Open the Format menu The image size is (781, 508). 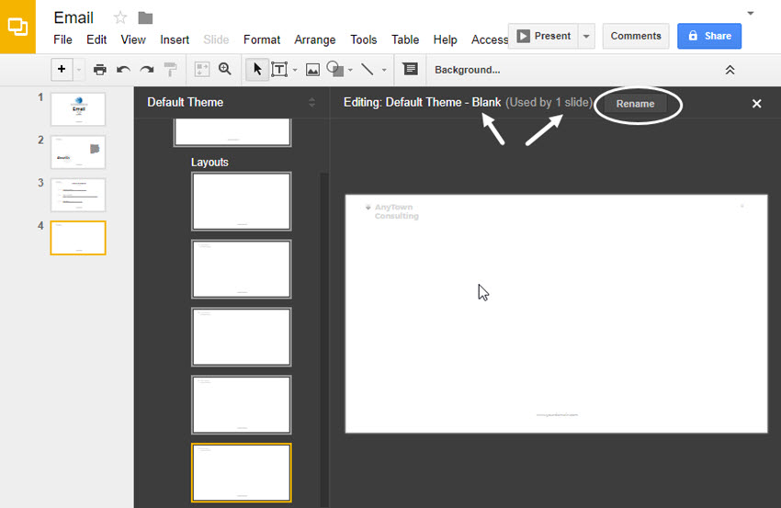tap(262, 40)
